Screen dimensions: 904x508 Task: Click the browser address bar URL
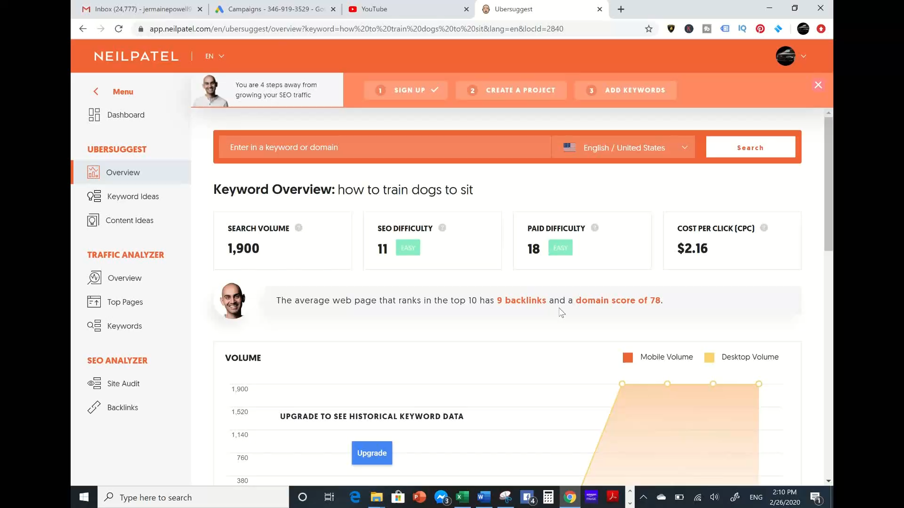coord(356,29)
